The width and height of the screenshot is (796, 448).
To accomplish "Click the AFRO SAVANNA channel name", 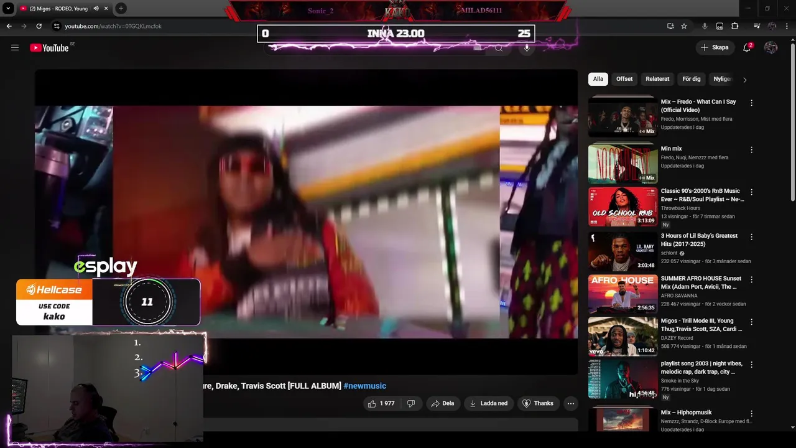I will [x=679, y=296].
